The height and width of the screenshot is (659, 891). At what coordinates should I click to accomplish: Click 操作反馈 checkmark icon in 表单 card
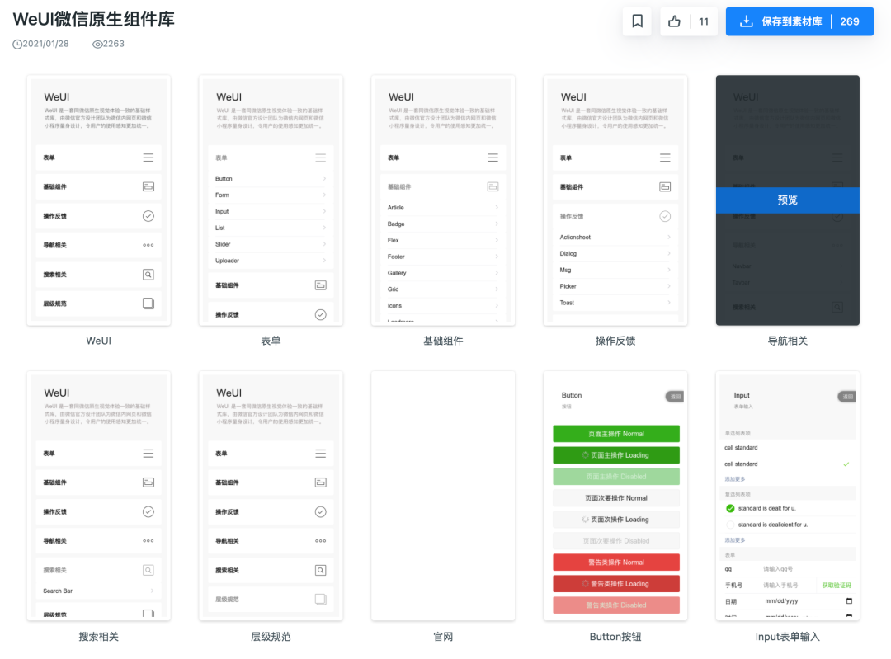click(320, 315)
